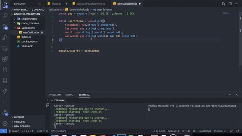Switch to the index.js editor tab
The width and height of the screenshot is (242, 136).
tap(56, 4)
